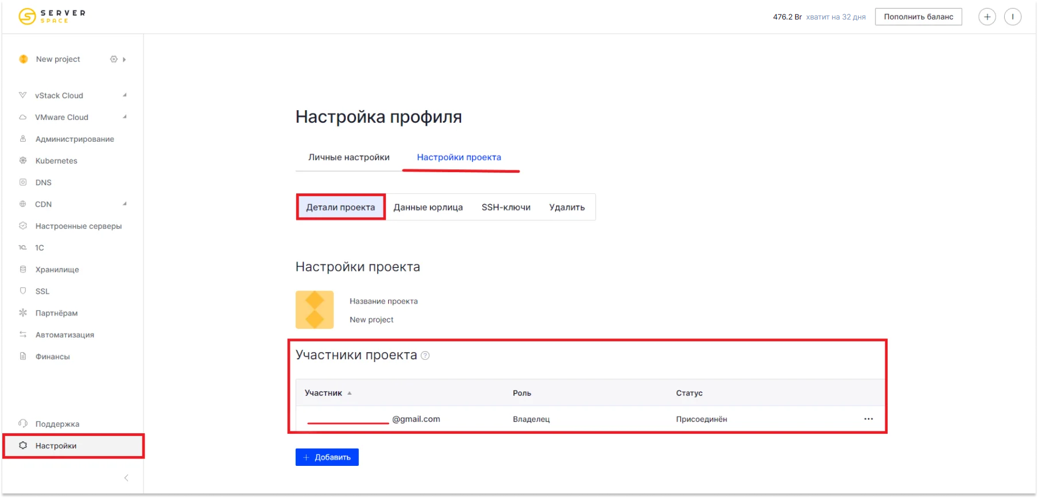Image resolution: width=1038 pixels, height=498 pixels.
Task: Collapse the sidebar with the chevron
Action: (126, 478)
